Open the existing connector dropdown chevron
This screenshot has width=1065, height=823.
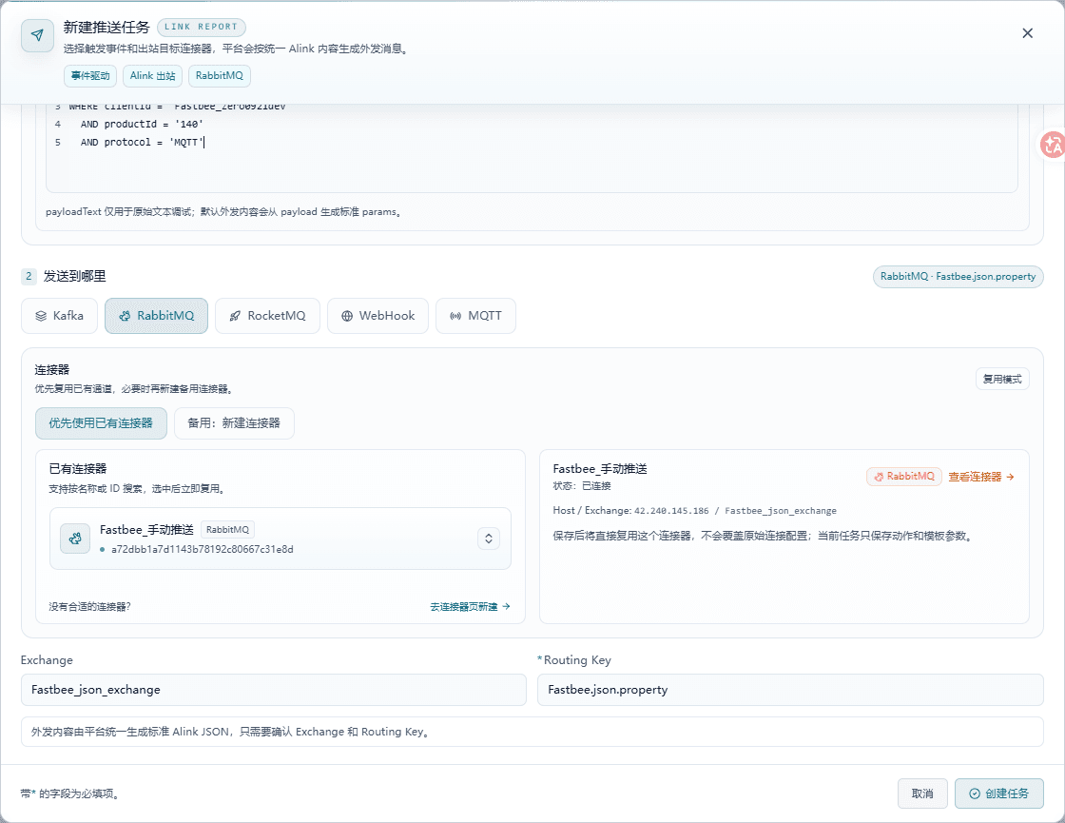[x=489, y=539]
